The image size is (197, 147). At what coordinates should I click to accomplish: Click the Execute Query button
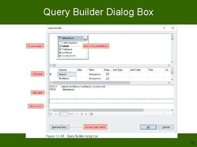(59, 127)
